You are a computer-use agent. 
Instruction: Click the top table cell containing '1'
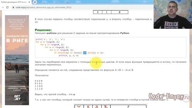click(106, 12)
